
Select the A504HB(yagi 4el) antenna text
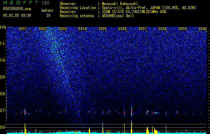pyautogui.click(x=118, y=16)
